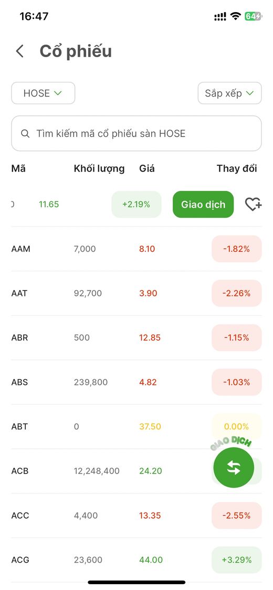This screenshot has height=590, width=273.
Task: Tap the search magnifier icon
Action: tap(25, 134)
